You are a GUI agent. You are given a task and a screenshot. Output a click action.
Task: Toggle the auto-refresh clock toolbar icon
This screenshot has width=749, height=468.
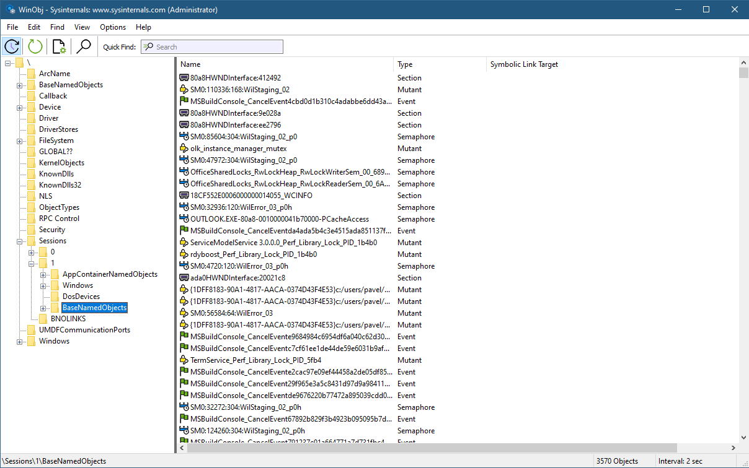[12, 46]
